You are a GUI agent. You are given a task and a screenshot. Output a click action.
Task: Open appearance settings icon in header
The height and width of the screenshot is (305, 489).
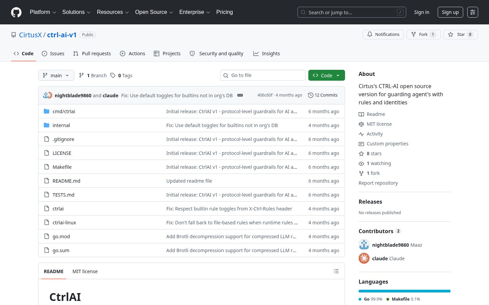[x=473, y=12]
